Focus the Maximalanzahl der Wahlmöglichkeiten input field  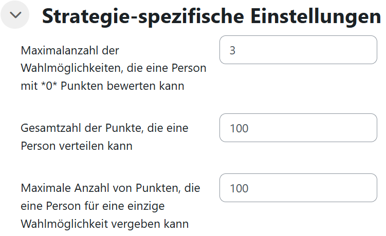298,50
